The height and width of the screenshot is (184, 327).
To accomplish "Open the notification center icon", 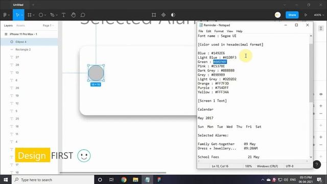I will click(319, 179).
